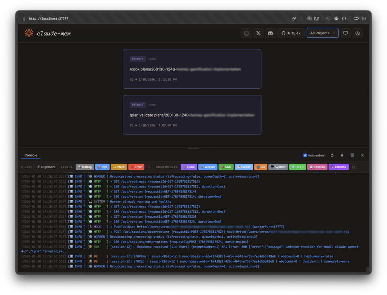Delete console logs with the trash icon
Image resolution: width=387 pixels, height=295 pixels.
click(x=352, y=155)
